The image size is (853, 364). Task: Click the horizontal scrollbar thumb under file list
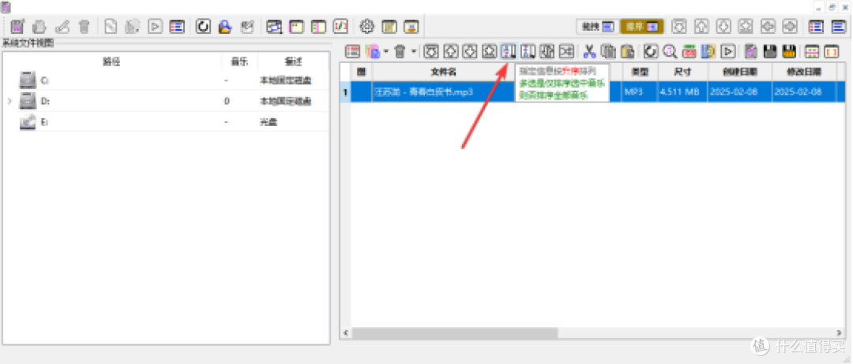[x=455, y=332]
